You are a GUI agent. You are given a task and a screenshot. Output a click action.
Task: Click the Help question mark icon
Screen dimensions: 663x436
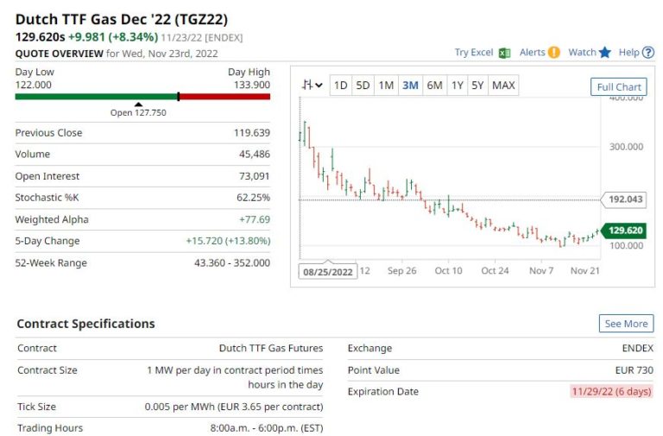[x=648, y=53]
